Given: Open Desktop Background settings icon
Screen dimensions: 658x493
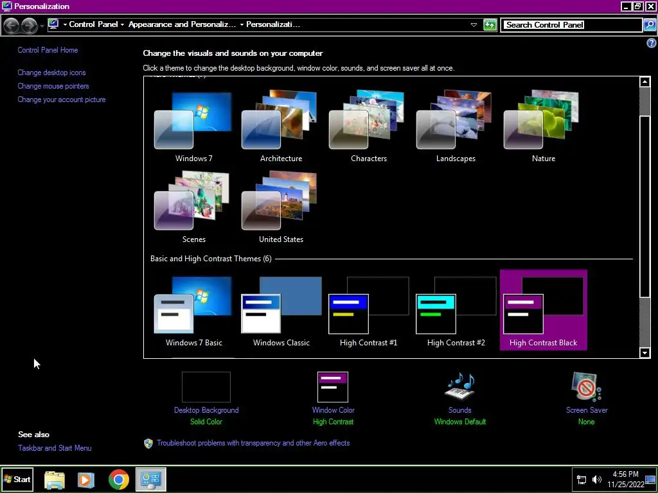Looking at the screenshot, I should (206, 387).
